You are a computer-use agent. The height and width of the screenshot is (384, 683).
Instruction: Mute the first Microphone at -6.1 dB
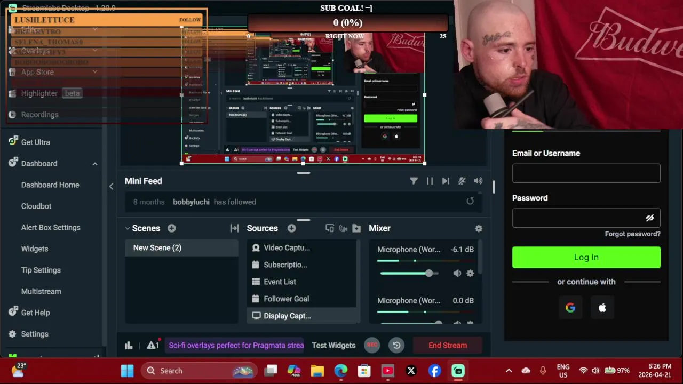click(457, 273)
